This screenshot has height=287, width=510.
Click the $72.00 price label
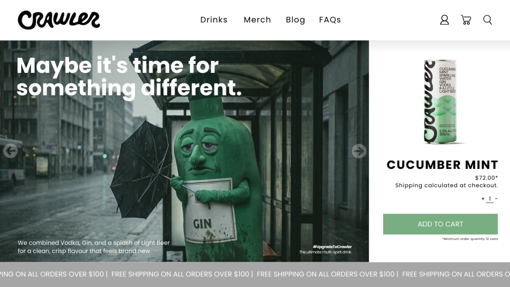click(486, 178)
